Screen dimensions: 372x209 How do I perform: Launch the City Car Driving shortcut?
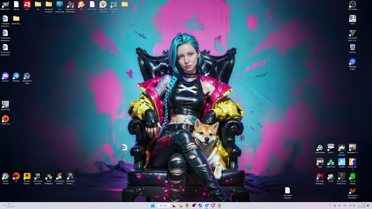353,179
